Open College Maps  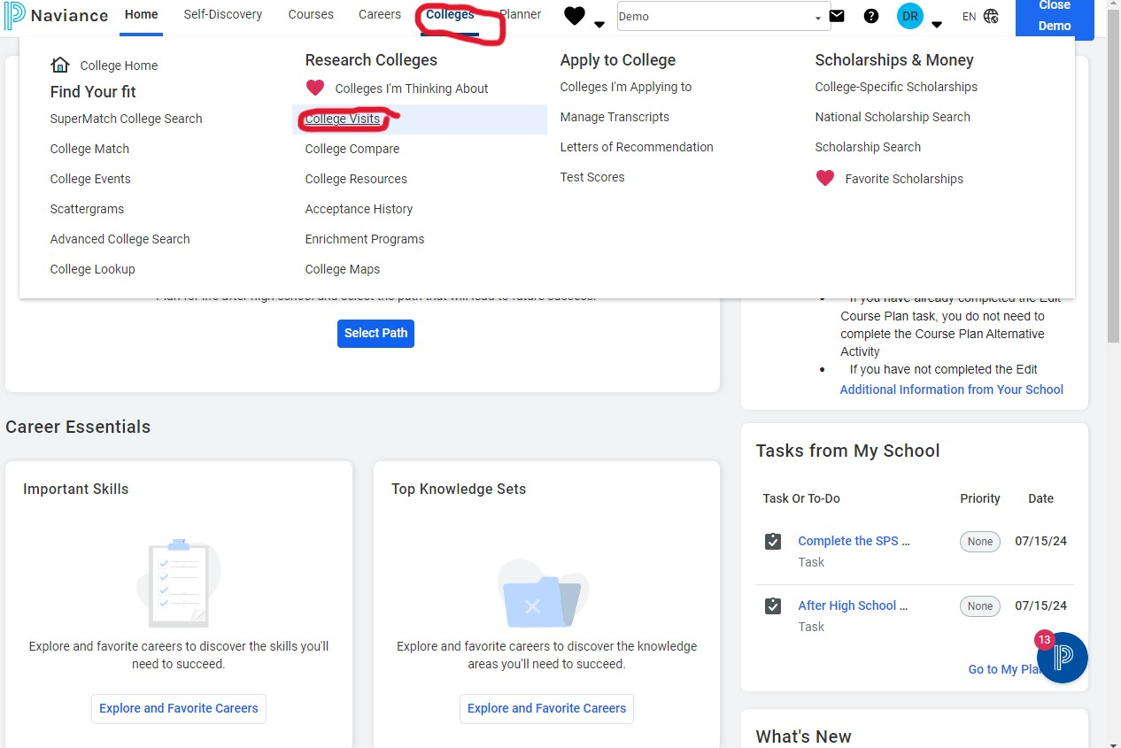343,269
